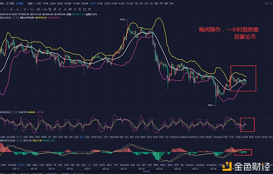Select SKDJ in bottom indicator row
This screenshot has width=273, height=174.
click(x=163, y=165)
